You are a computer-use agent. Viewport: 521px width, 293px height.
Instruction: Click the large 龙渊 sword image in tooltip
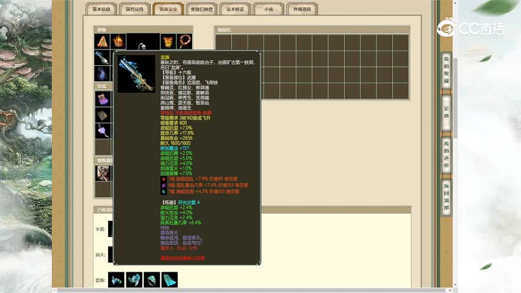click(136, 74)
